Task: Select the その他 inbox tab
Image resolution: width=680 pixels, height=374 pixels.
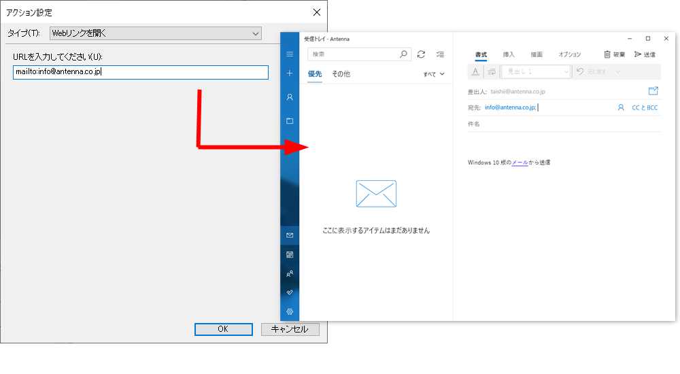Action: pyautogui.click(x=341, y=74)
